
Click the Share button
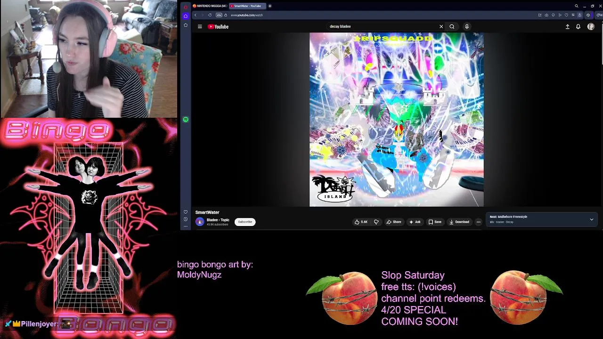pyautogui.click(x=394, y=222)
